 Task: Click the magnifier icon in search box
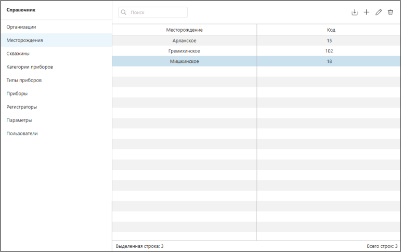124,12
